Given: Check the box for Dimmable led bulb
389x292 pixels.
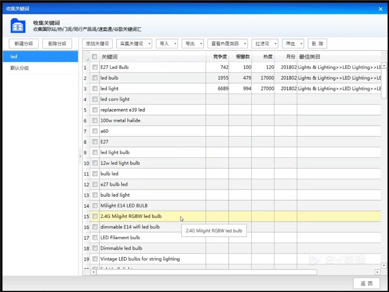Looking at the screenshot, I should point(95,248).
